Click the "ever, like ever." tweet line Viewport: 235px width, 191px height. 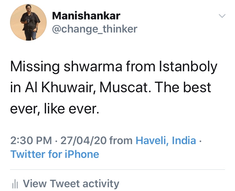pos(55,108)
